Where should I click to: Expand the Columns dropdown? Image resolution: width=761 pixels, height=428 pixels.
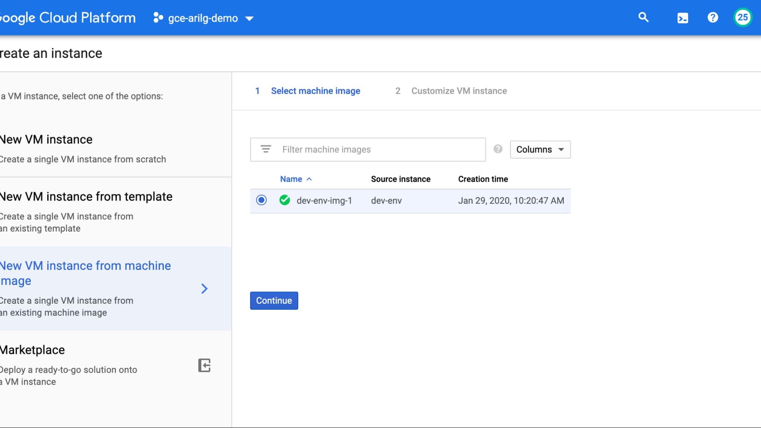[x=540, y=150]
